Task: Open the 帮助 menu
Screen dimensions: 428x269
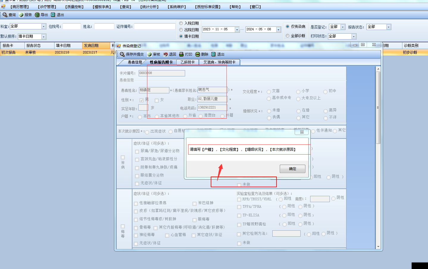Action: click(235, 7)
